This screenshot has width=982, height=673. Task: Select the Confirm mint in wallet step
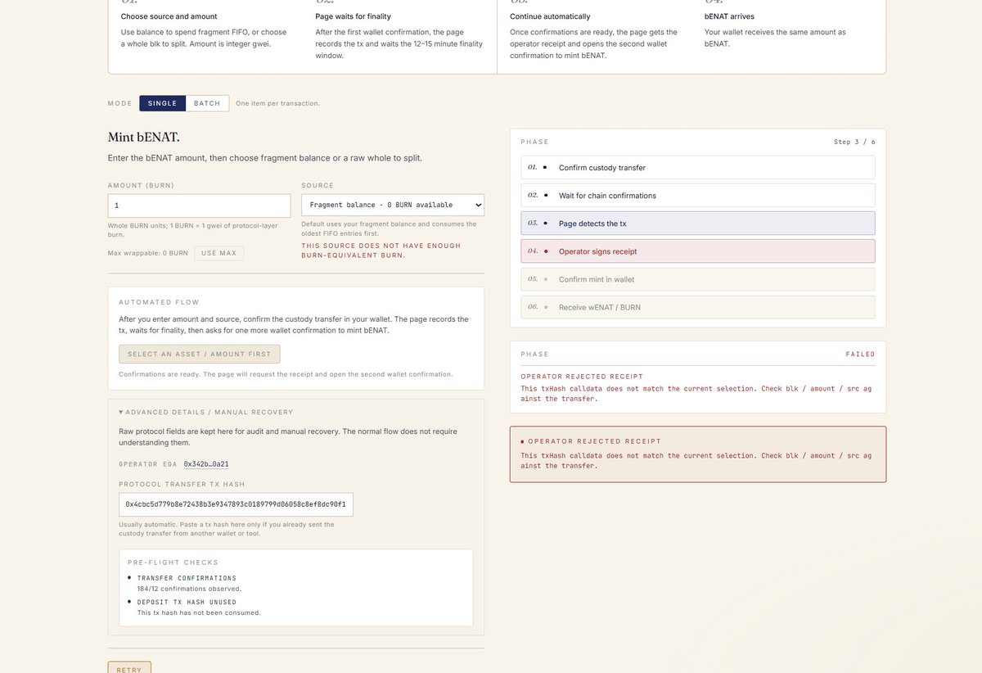(698, 279)
